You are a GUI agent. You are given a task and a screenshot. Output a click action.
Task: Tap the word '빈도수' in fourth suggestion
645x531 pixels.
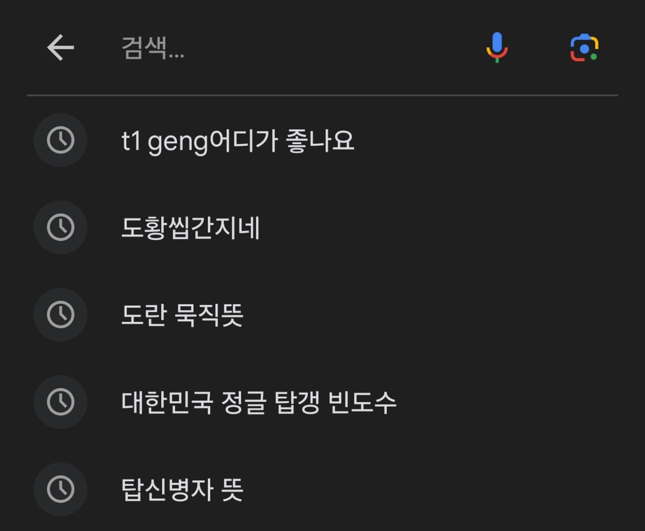coord(362,402)
